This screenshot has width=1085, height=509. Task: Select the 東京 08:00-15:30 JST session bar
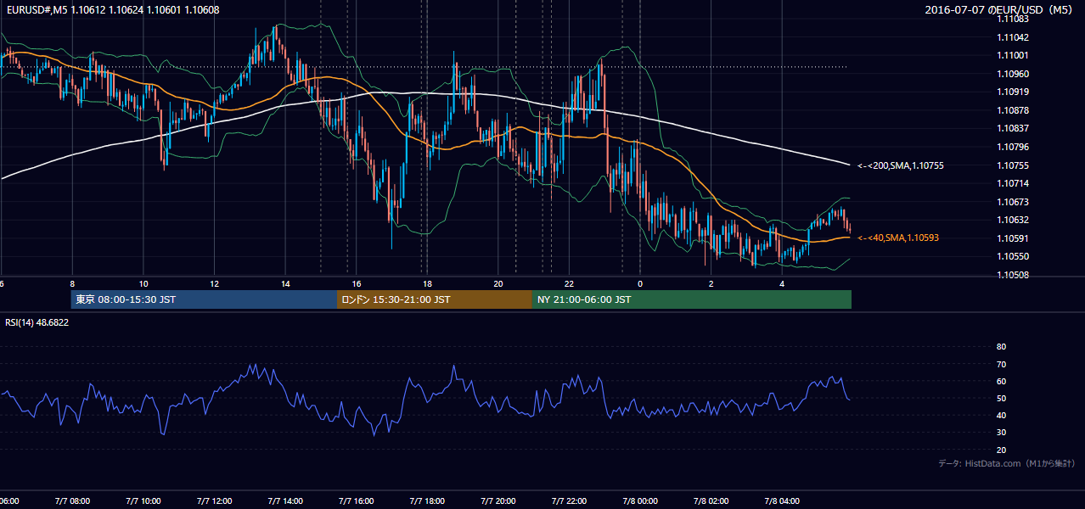coord(204,299)
